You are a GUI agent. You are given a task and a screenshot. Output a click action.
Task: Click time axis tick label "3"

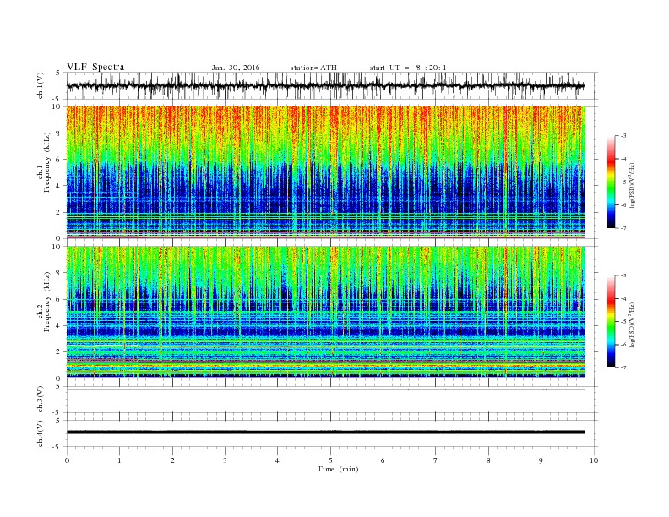tap(225, 460)
